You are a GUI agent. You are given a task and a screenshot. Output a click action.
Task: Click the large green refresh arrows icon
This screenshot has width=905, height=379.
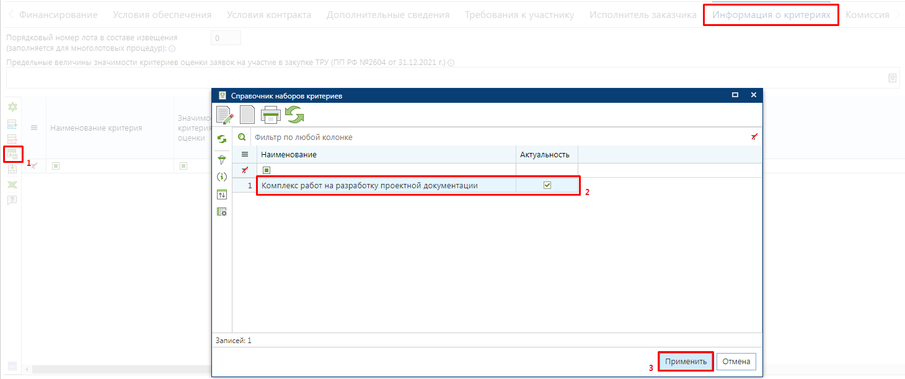coord(294,115)
